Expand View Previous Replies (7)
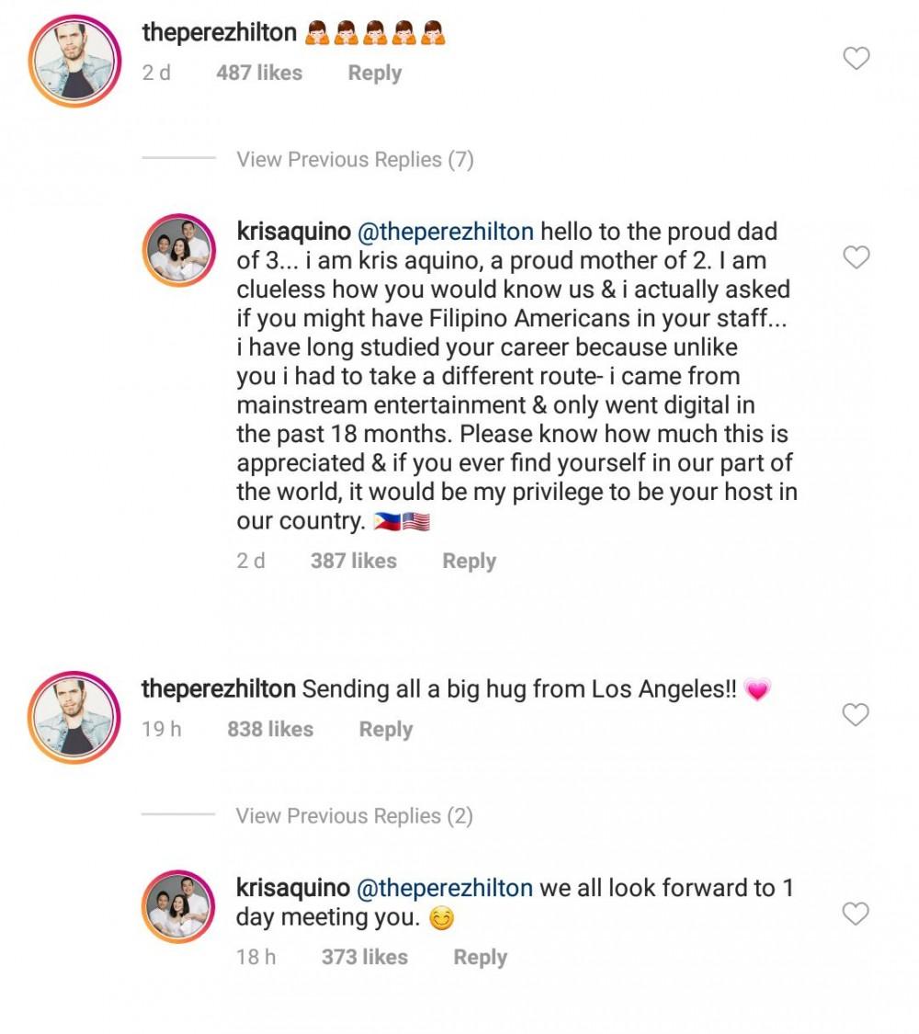The image size is (919, 1034). [x=355, y=160]
